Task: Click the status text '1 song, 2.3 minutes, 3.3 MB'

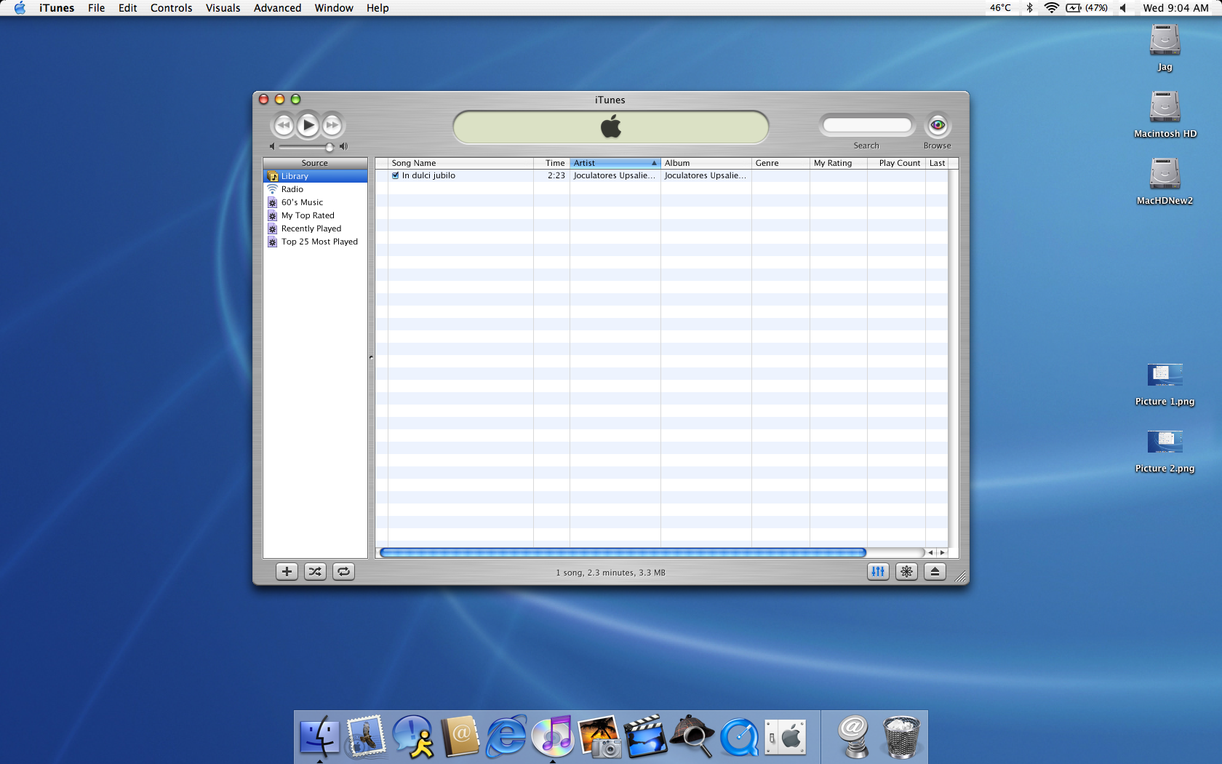Action: point(610,573)
